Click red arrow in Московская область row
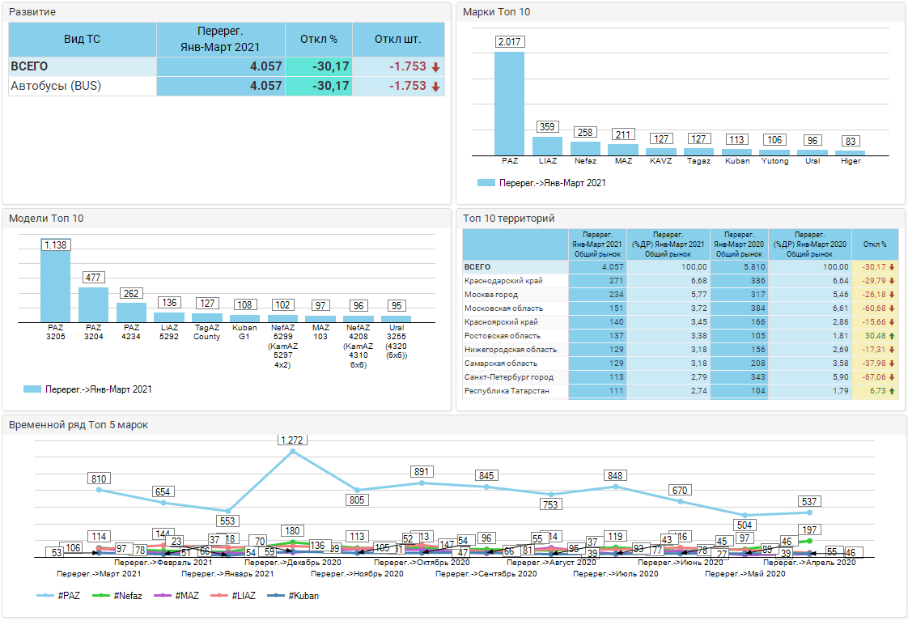This screenshot has width=908, height=642. [891, 308]
